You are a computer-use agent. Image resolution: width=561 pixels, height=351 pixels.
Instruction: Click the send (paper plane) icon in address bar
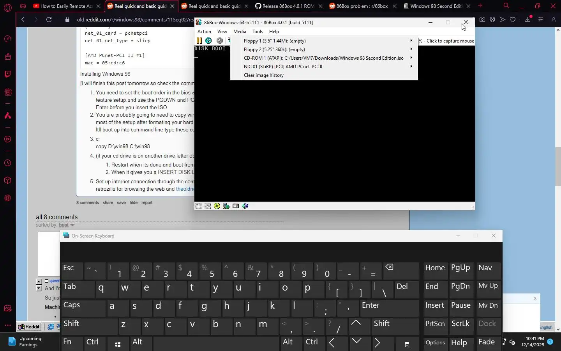tap(503, 19)
